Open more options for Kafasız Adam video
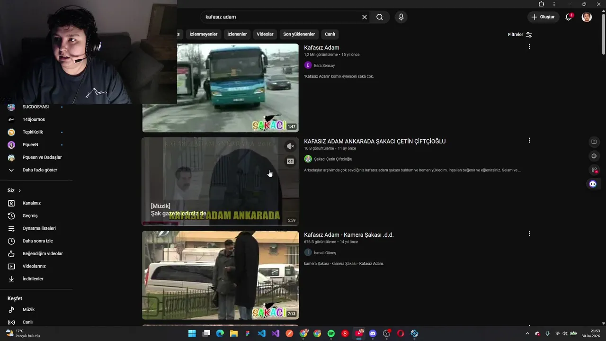This screenshot has height=341, width=606. click(x=529, y=46)
